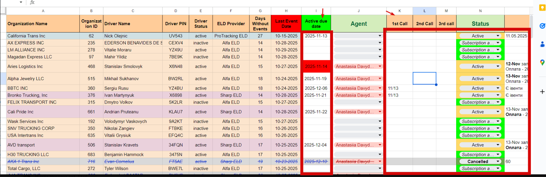Click the Benjamin Hammock driver name cell
546x177 pixels.
pyautogui.click(x=133, y=155)
